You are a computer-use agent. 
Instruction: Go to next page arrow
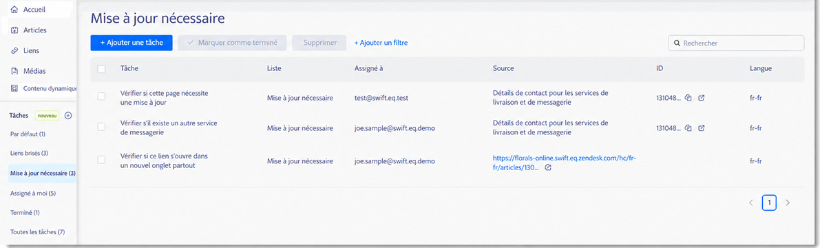click(788, 203)
